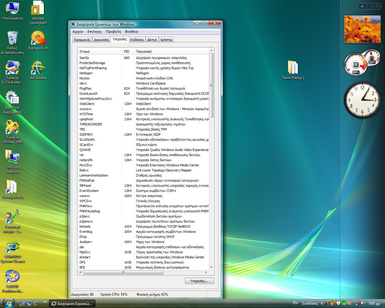The image size is (385, 308).
Task: Switch to the Εφαρμογές tab
Action: point(82,40)
